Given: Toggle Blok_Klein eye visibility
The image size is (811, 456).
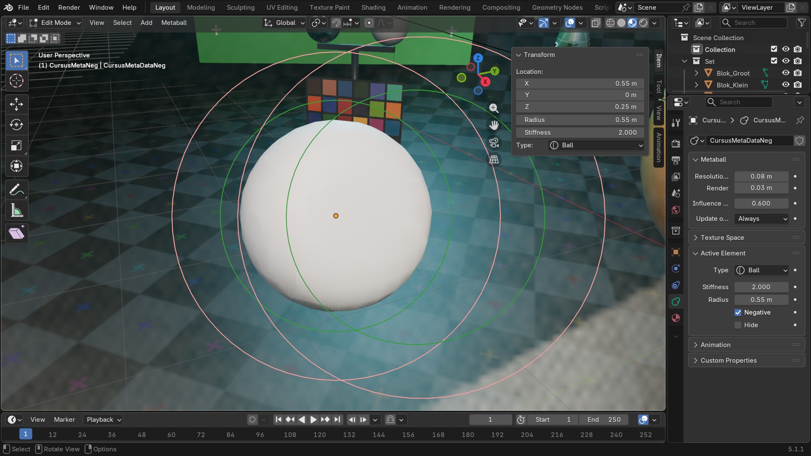Looking at the screenshot, I should tap(786, 85).
